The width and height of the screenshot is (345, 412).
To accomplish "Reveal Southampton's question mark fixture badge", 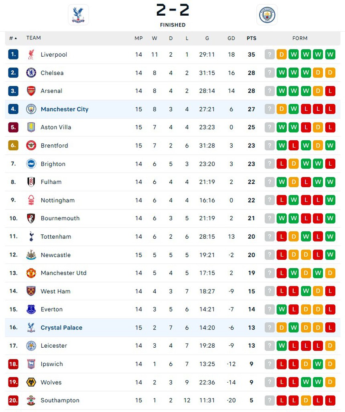I will click(269, 400).
